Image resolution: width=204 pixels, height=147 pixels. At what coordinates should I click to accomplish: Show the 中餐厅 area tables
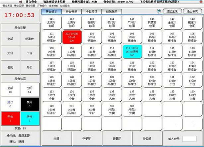[x=86, y=138]
